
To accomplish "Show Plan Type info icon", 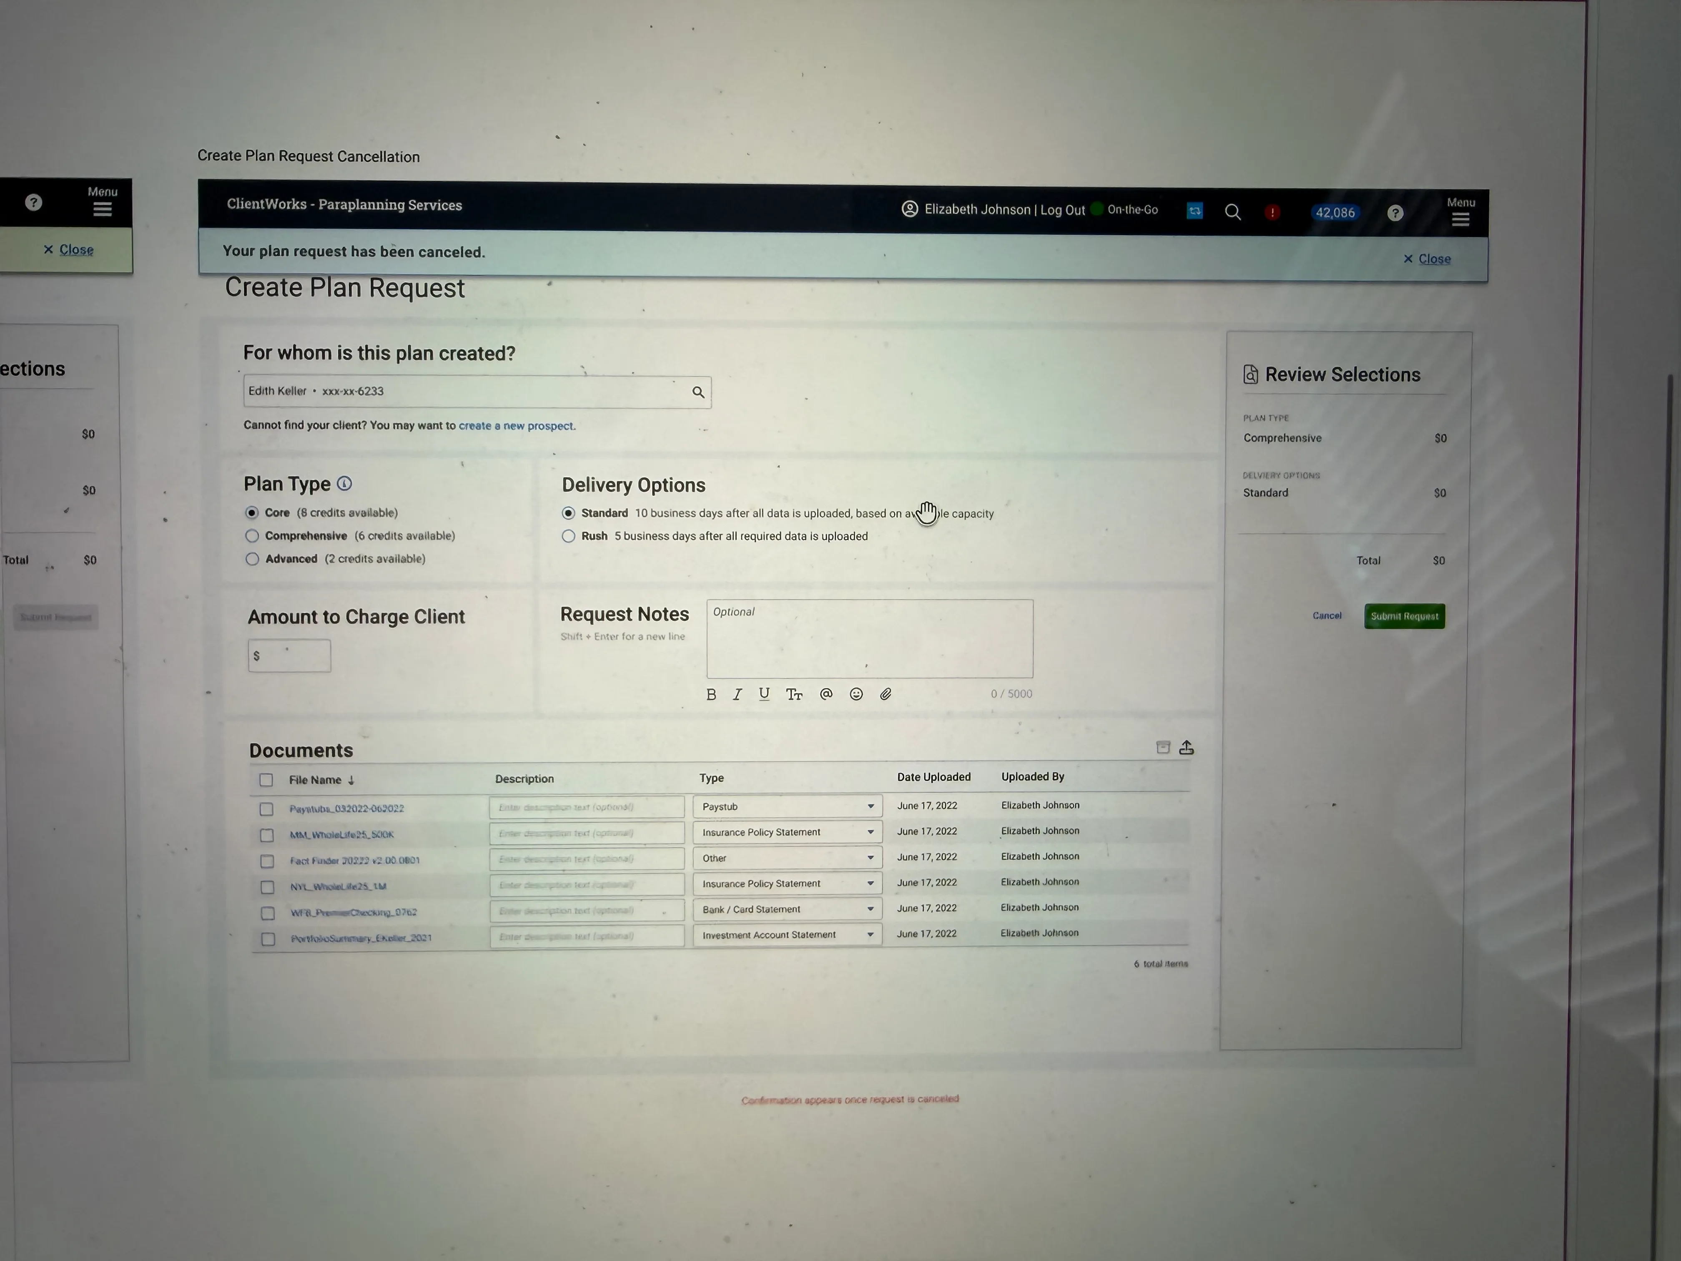I will pos(344,483).
